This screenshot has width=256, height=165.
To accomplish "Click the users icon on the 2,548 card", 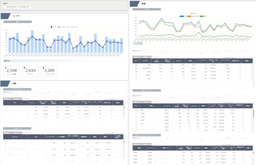I will 6,67.
